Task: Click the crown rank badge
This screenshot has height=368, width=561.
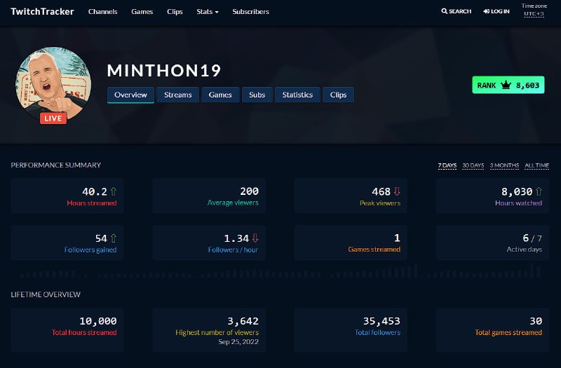Action: click(x=507, y=86)
